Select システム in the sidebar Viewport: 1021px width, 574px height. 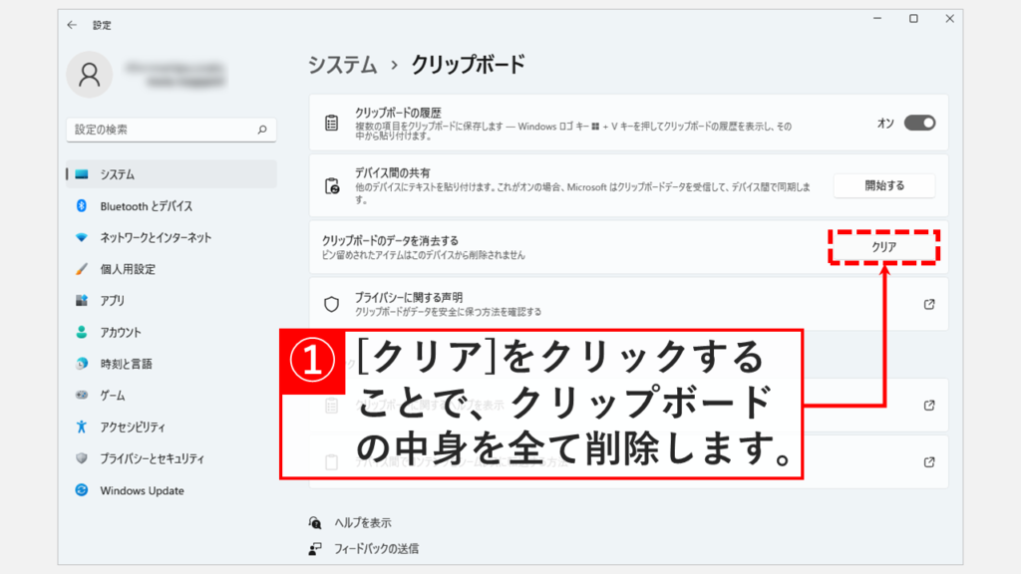(x=118, y=174)
